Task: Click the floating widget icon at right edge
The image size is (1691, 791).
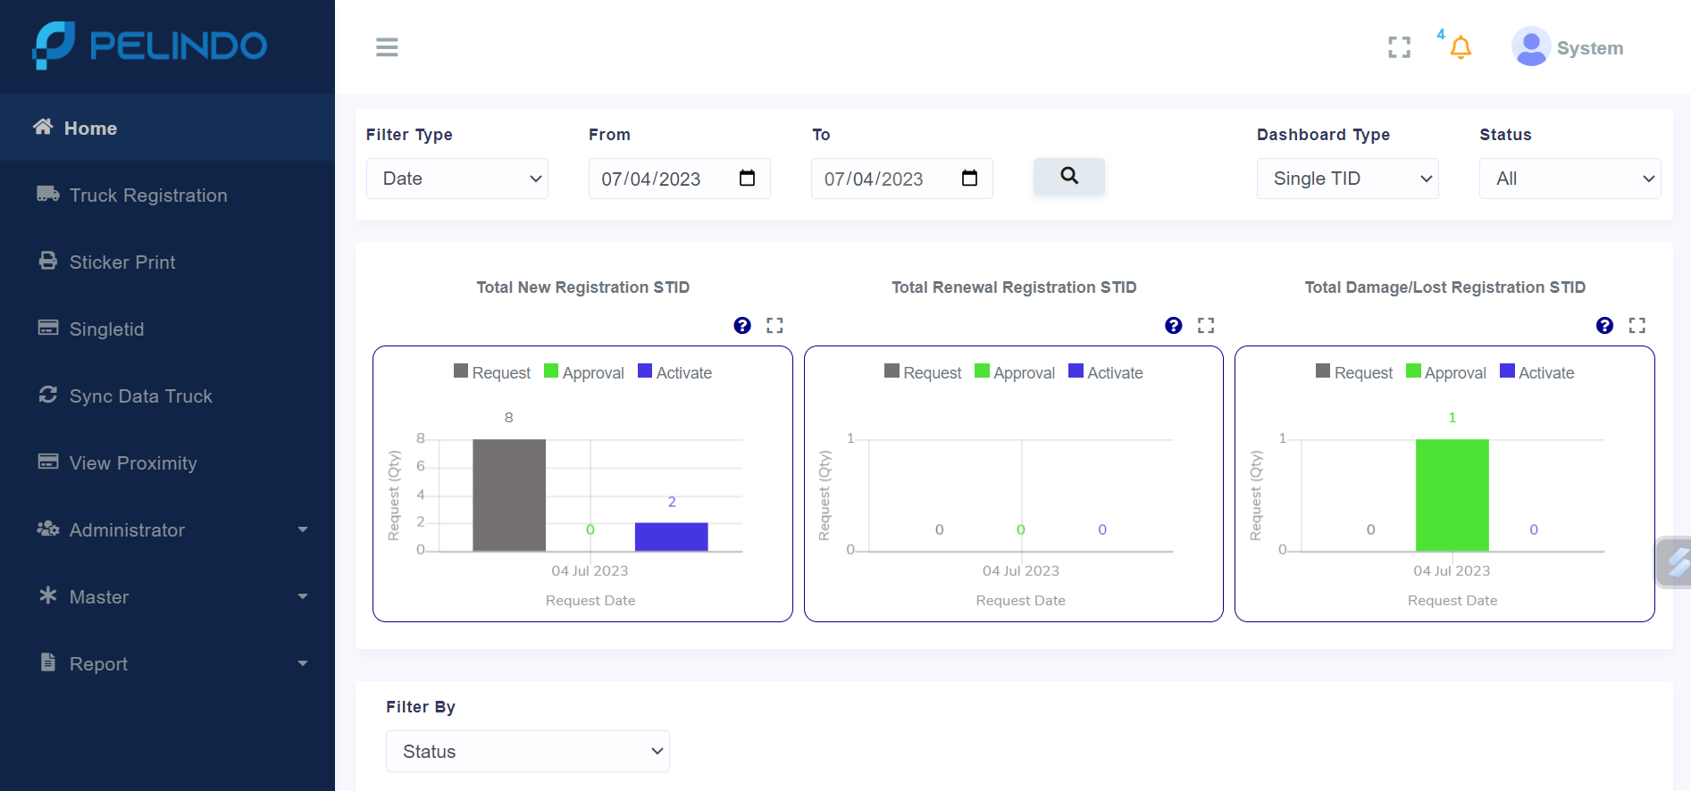Action: tap(1677, 562)
